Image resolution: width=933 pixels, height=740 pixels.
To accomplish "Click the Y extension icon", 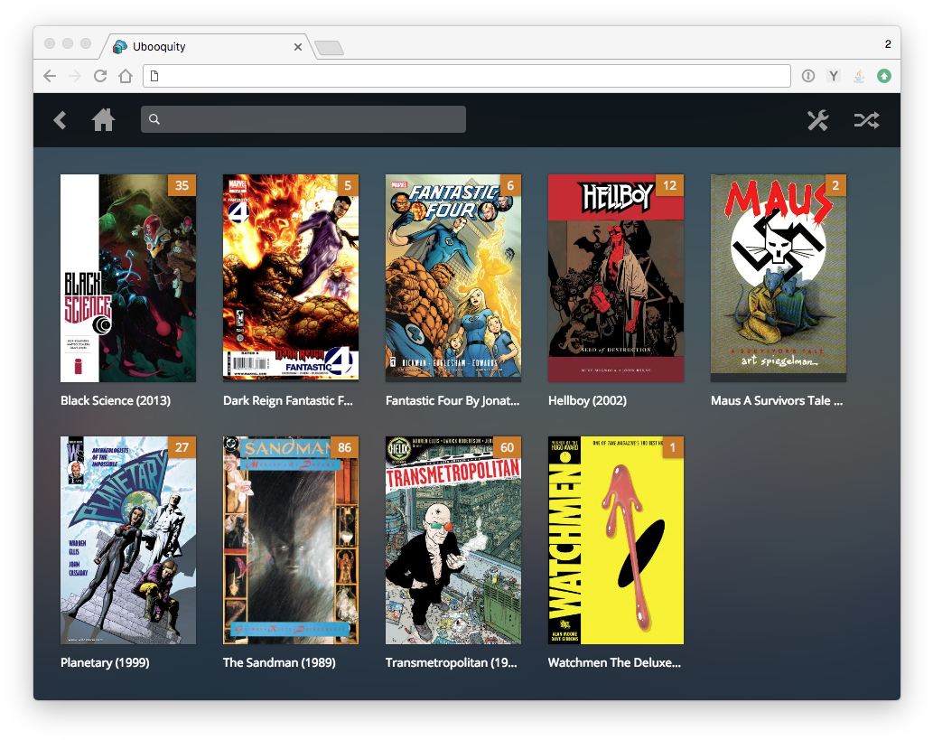I will coord(834,76).
